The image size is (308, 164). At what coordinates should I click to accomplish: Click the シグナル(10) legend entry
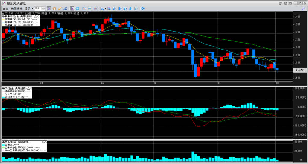coord(14,94)
